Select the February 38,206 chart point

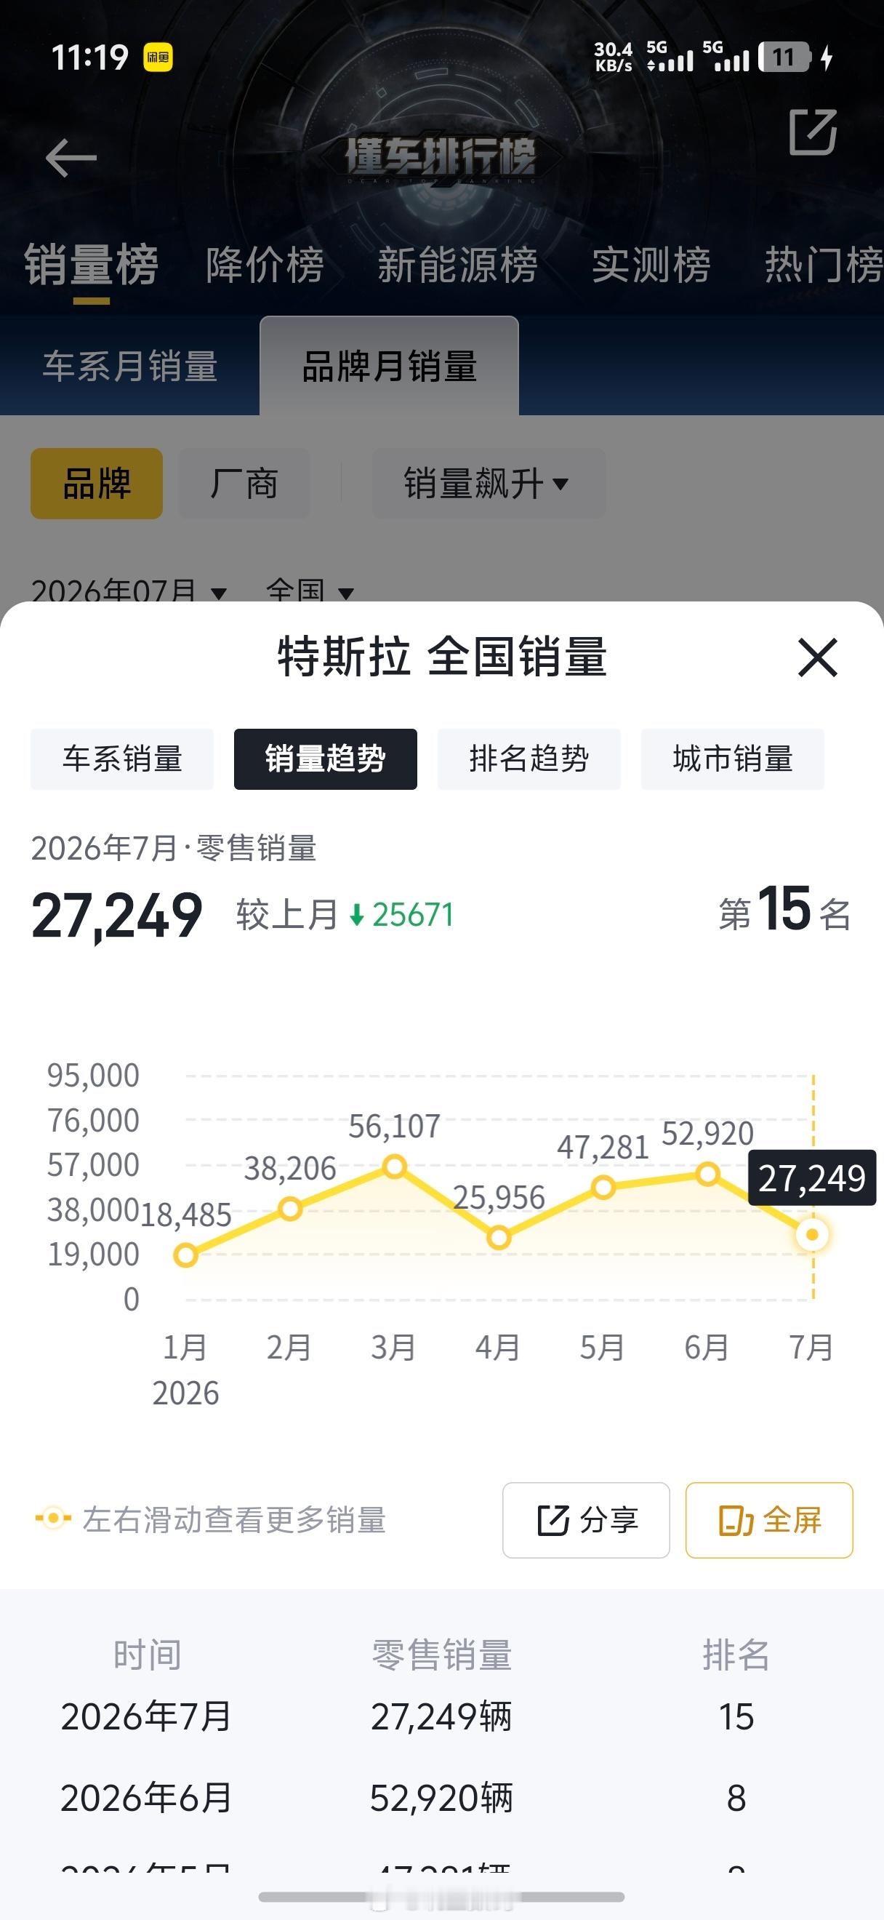pos(290,1209)
